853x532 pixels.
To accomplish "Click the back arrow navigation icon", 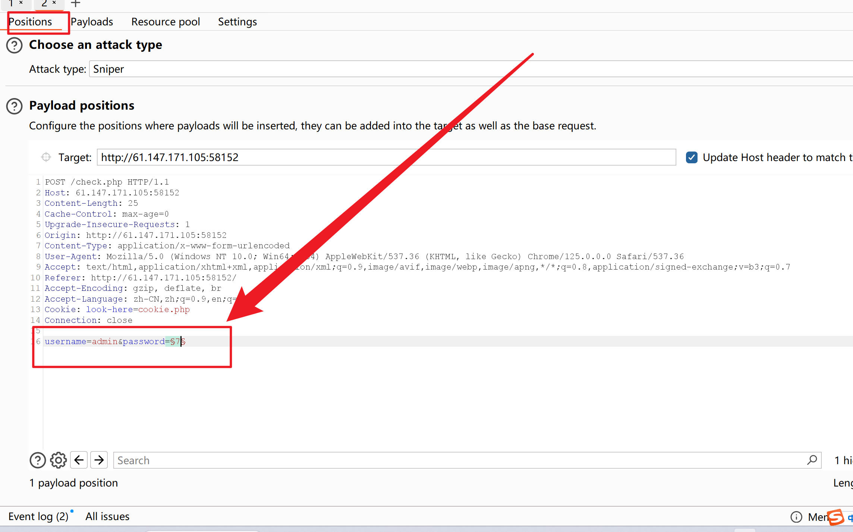I will (x=78, y=460).
